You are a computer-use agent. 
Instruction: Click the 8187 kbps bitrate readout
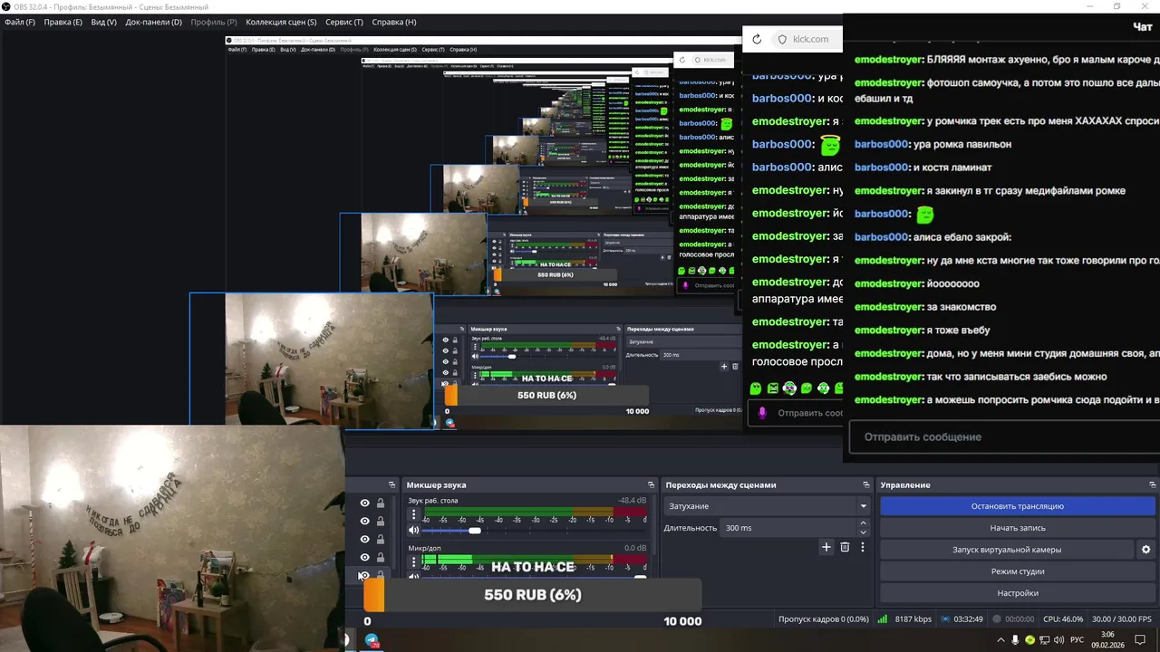[x=913, y=619]
